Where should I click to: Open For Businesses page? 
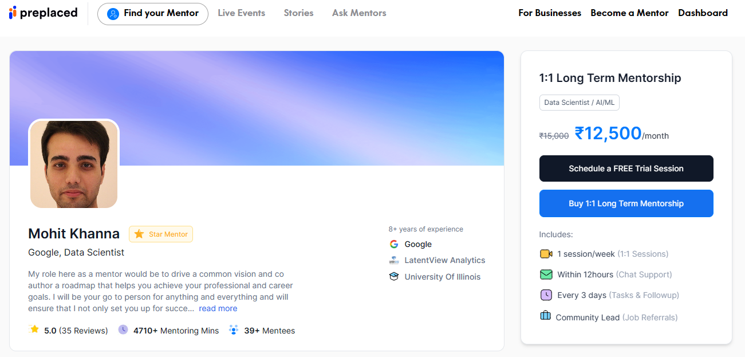(x=550, y=13)
